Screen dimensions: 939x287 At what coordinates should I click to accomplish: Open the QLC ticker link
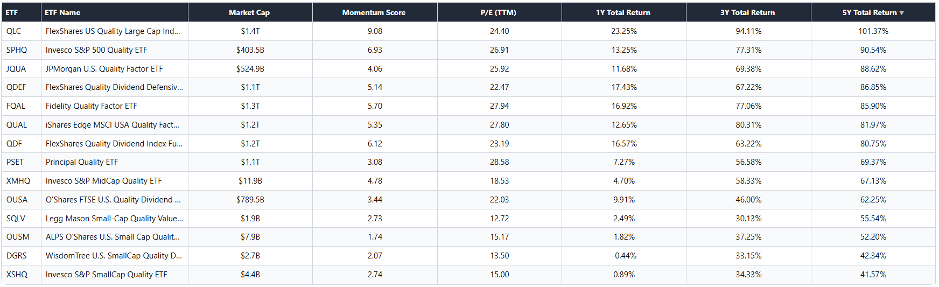14,31
